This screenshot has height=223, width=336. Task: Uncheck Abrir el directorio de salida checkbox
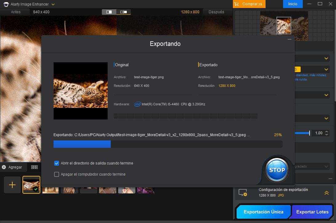[57, 163]
